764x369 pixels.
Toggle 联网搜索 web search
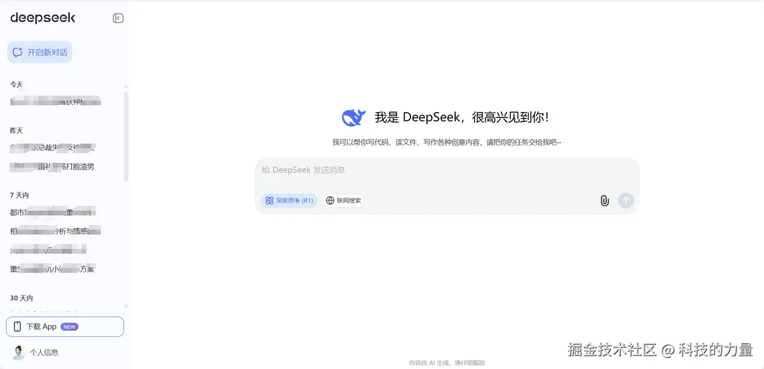click(x=343, y=201)
